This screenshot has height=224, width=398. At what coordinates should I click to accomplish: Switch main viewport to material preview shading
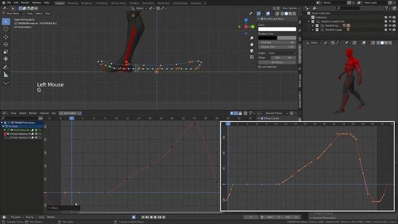290,14
